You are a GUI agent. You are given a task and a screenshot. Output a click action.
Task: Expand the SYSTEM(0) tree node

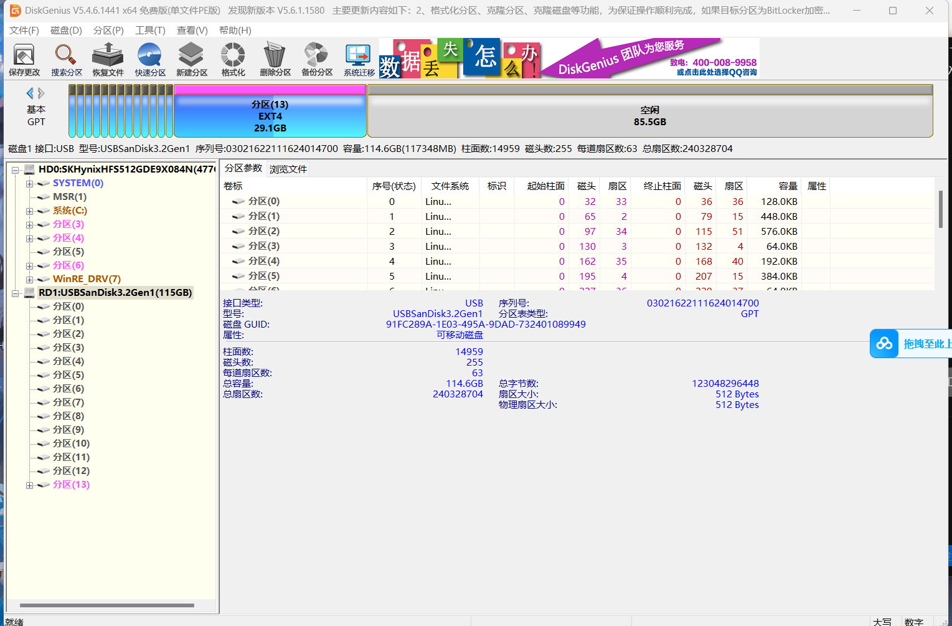click(x=29, y=183)
